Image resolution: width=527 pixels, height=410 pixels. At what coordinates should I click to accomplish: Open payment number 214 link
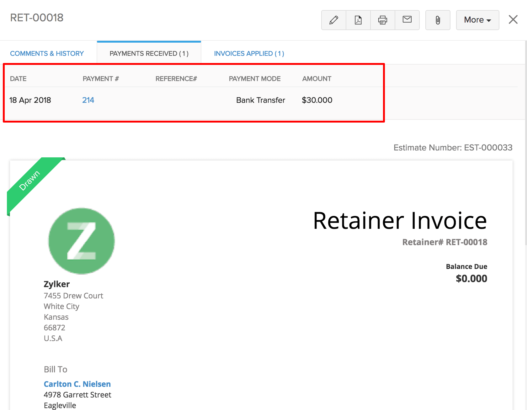pos(88,100)
